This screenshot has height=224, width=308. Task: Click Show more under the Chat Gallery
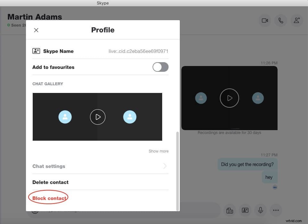158,151
